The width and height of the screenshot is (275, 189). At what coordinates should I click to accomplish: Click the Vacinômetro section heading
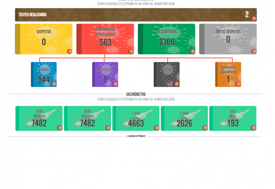(x=136, y=94)
